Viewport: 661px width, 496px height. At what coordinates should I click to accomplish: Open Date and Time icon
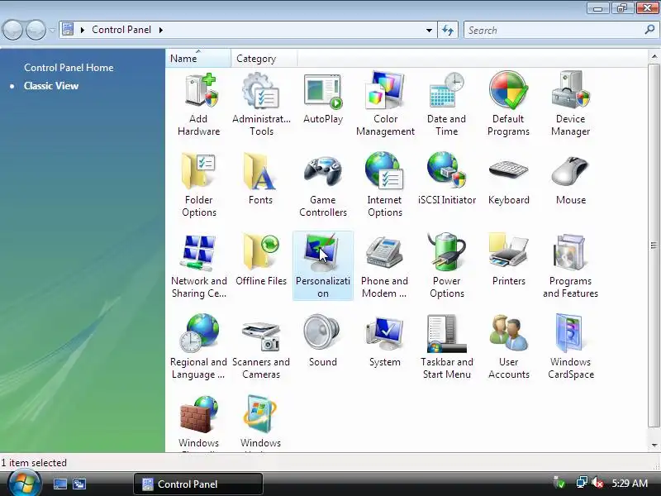pos(446,104)
